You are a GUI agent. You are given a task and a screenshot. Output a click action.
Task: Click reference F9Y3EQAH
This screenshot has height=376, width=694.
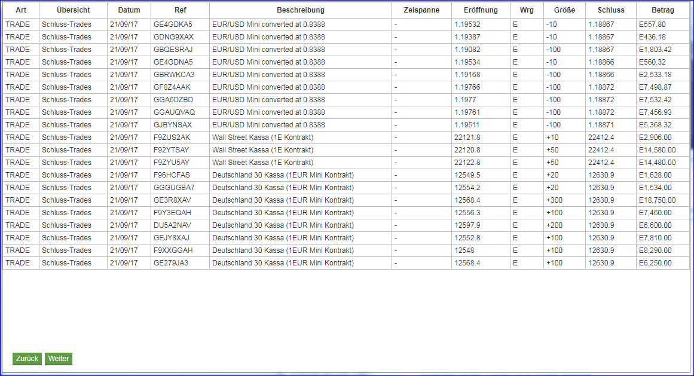172,213
